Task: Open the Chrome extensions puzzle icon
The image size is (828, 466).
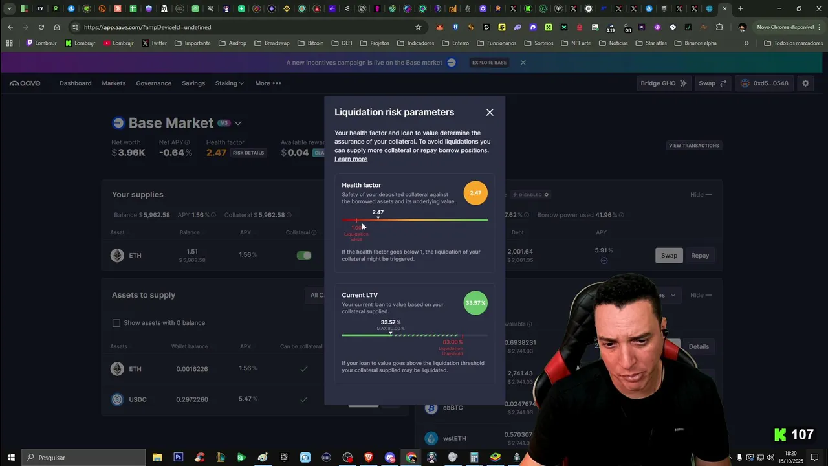Action: pos(719,27)
